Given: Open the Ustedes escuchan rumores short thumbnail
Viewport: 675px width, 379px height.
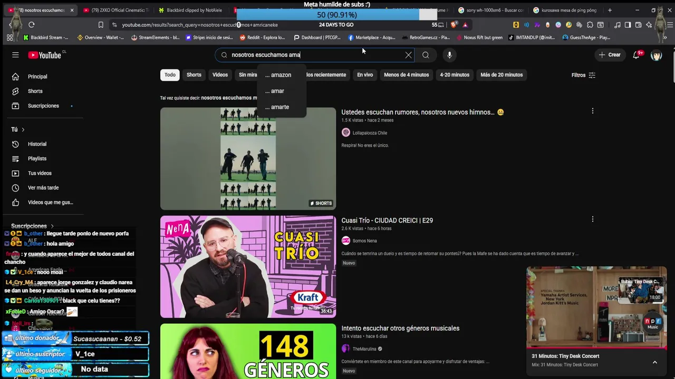Looking at the screenshot, I should coord(248,158).
